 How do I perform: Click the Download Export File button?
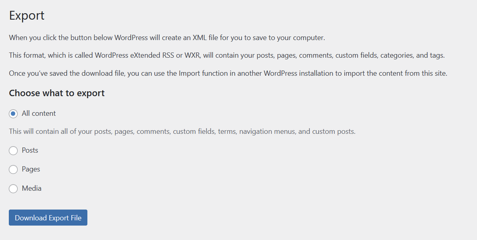48,218
